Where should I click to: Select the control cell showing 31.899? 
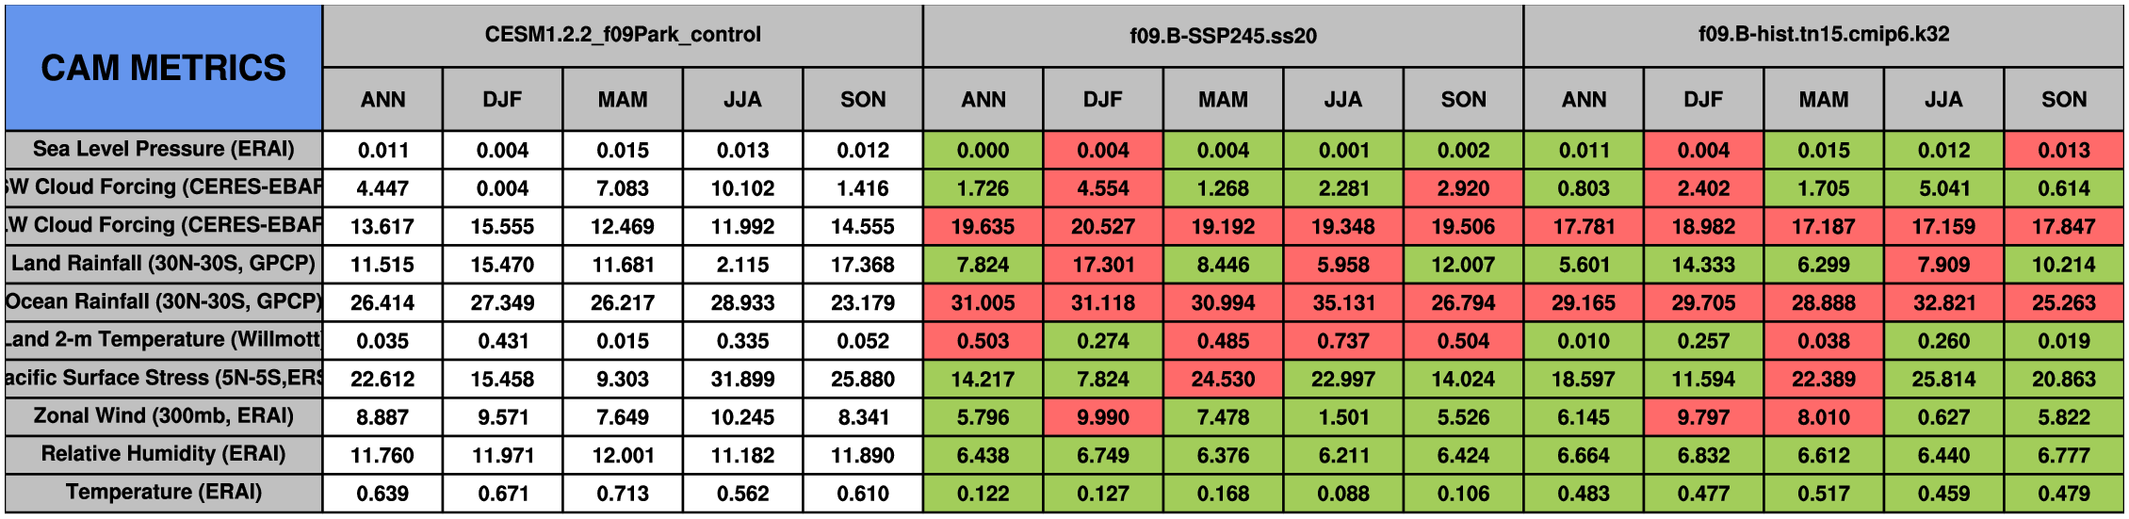(742, 380)
